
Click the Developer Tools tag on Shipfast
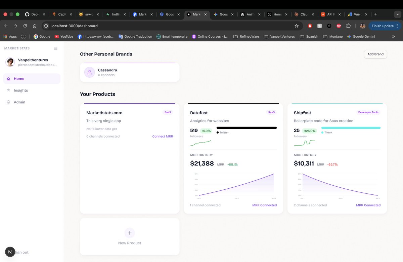coord(368,112)
